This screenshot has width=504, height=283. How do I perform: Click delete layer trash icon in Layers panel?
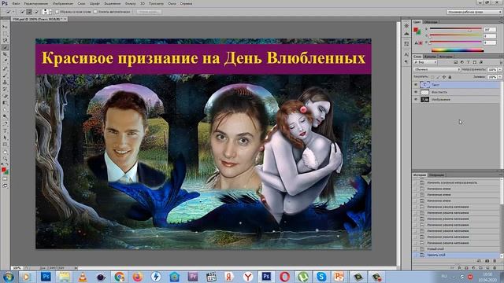point(495,267)
